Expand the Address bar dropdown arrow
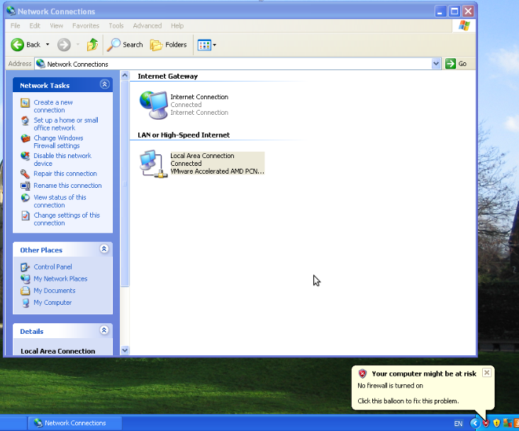519x431 pixels. pos(436,64)
